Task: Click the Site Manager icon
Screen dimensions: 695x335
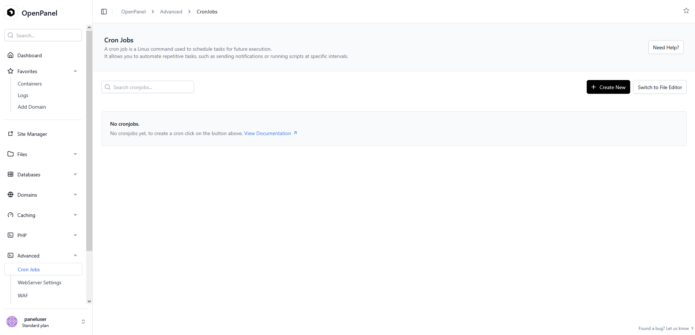Action: [11, 134]
